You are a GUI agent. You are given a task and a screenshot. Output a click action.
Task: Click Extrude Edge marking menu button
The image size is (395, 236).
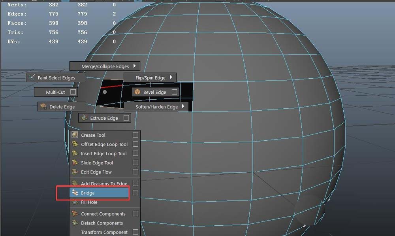(x=105, y=118)
